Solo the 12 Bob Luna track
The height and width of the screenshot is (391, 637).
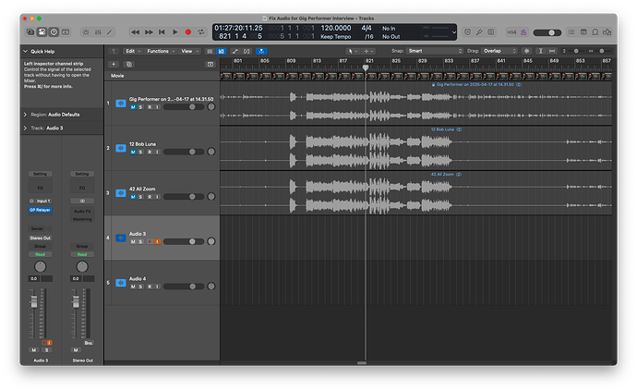[141, 154]
